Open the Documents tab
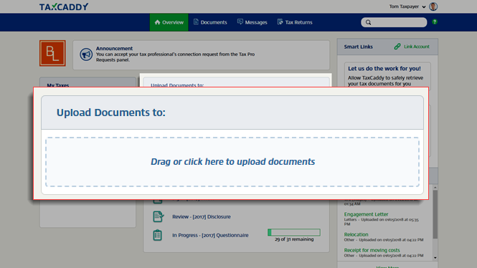Viewport: 477px width, 268px height. pos(210,22)
